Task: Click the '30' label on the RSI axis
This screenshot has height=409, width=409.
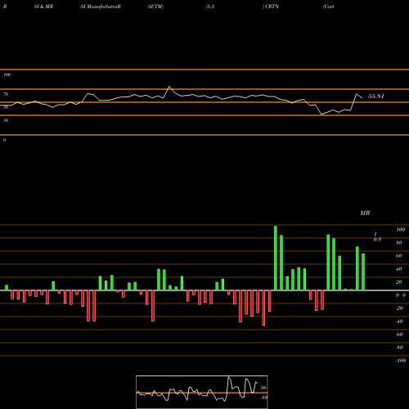Action: tap(6, 120)
